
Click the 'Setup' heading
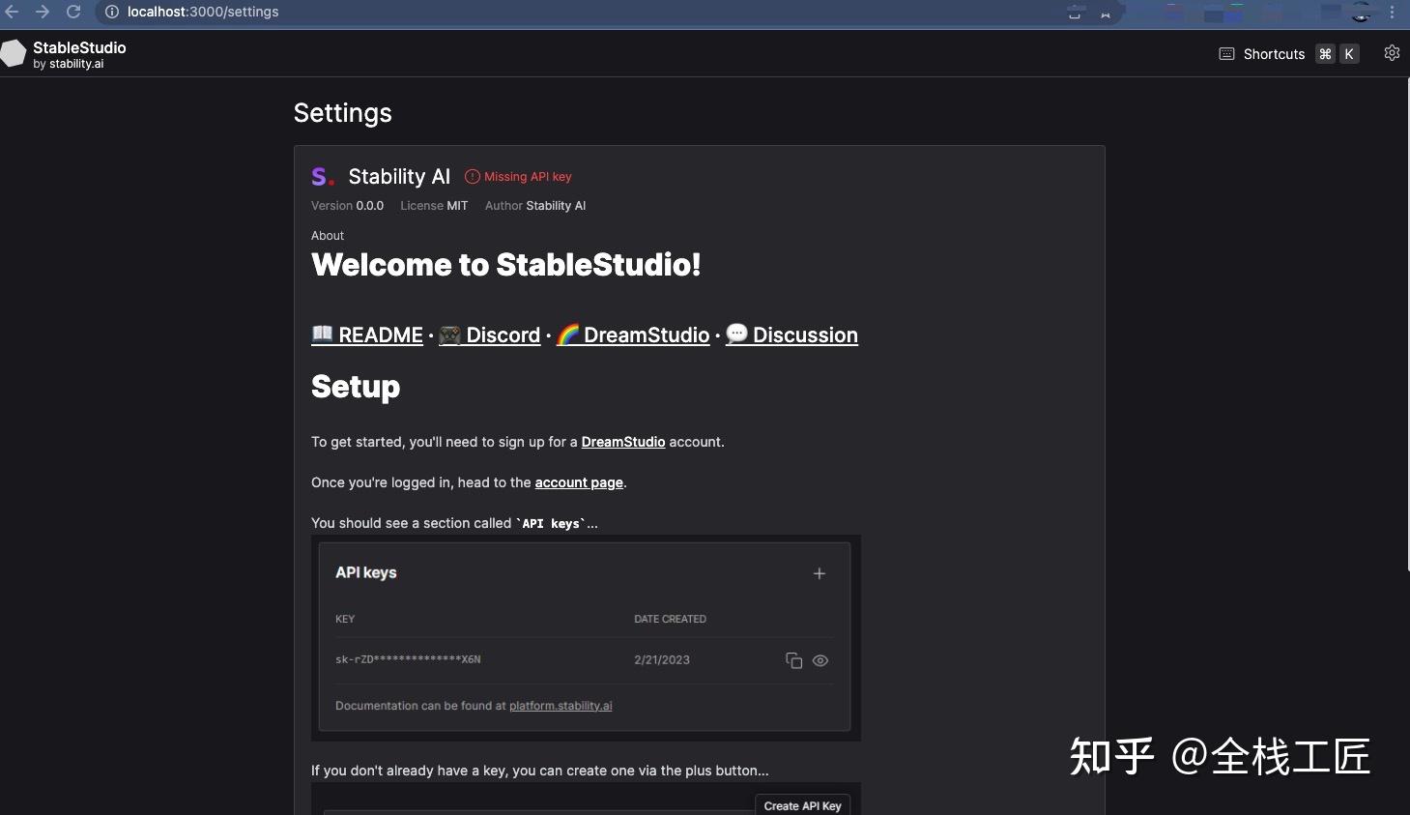click(356, 387)
